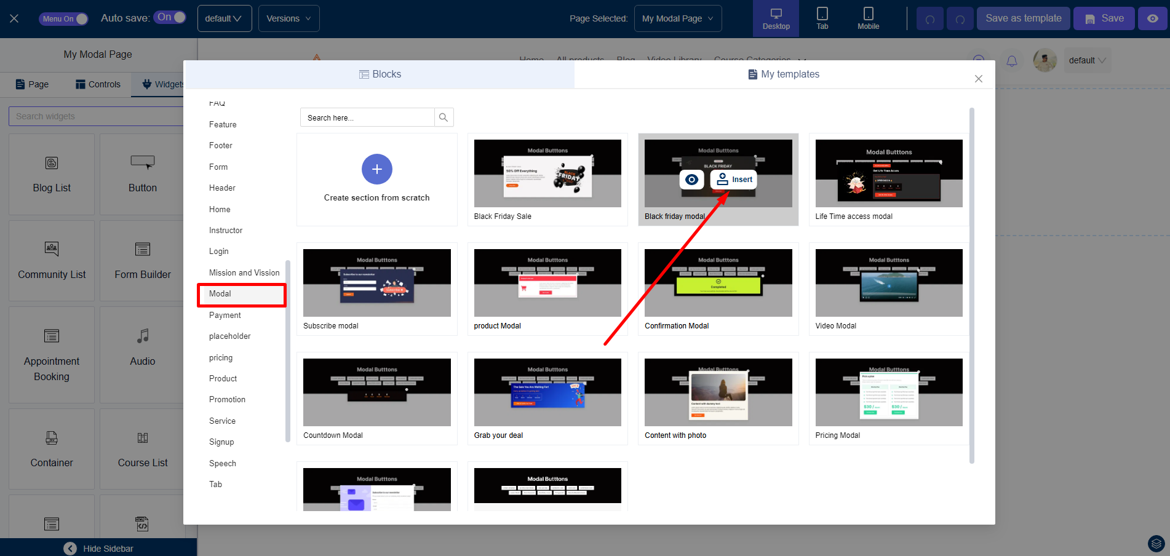Select the Community List widget
1170x556 pixels.
(52, 261)
